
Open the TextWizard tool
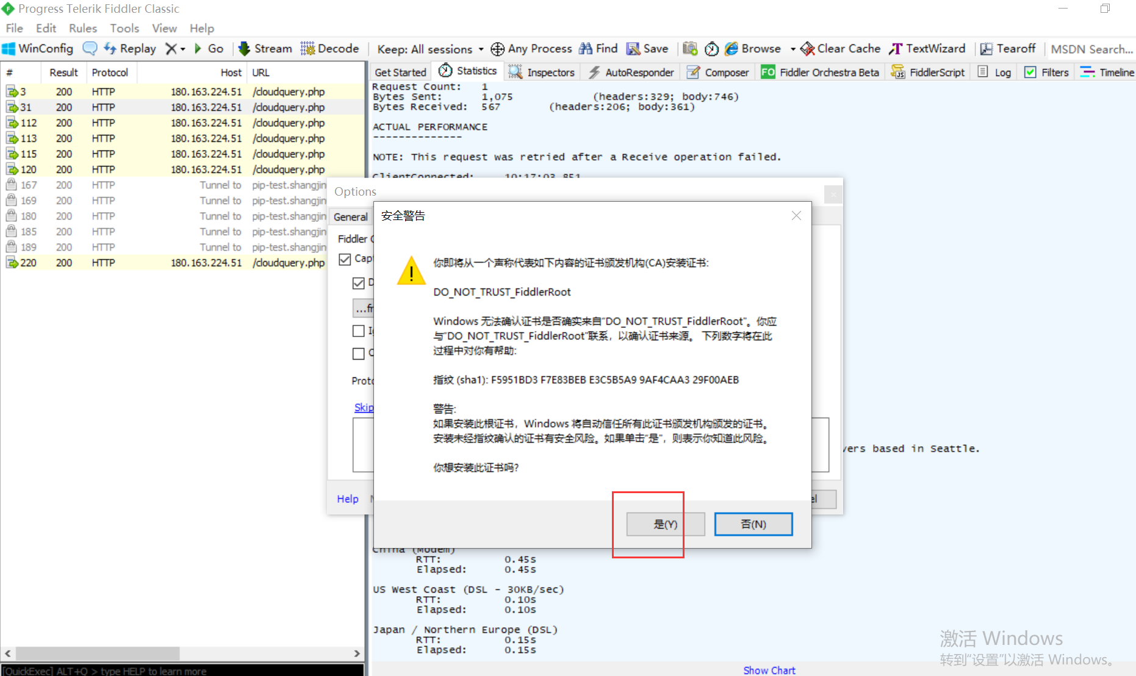coord(927,49)
